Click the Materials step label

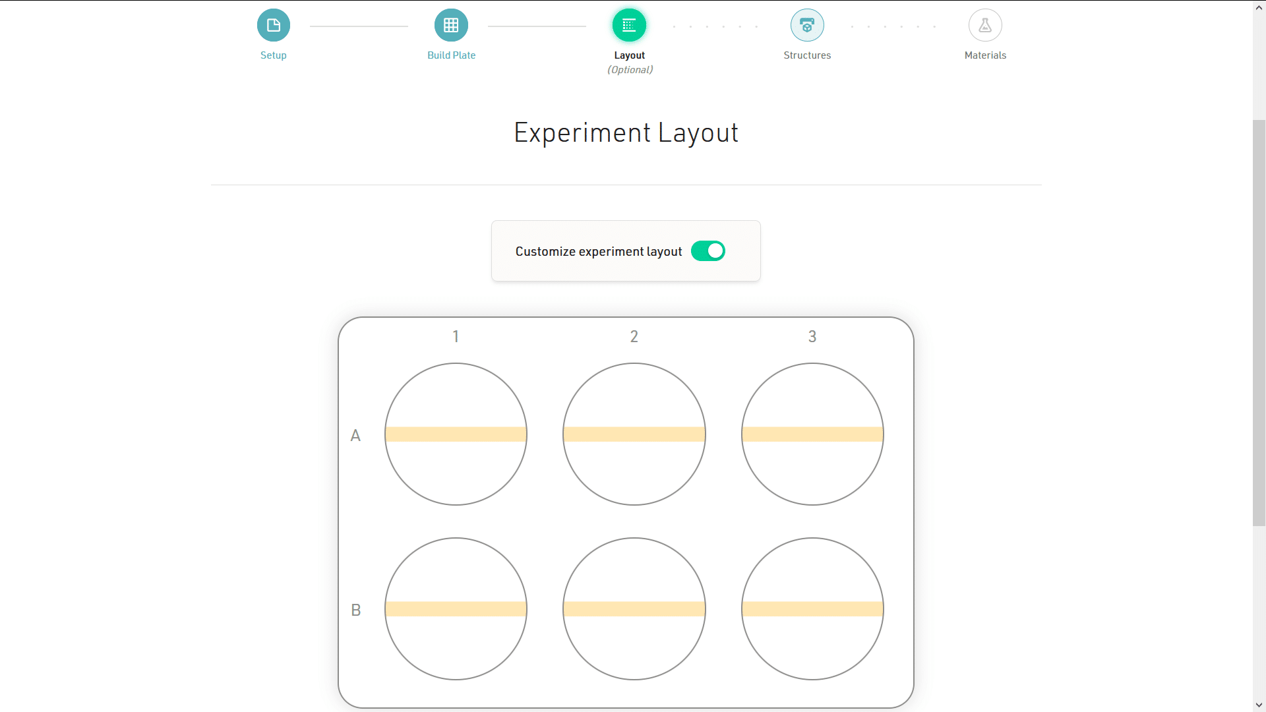[985, 55]
